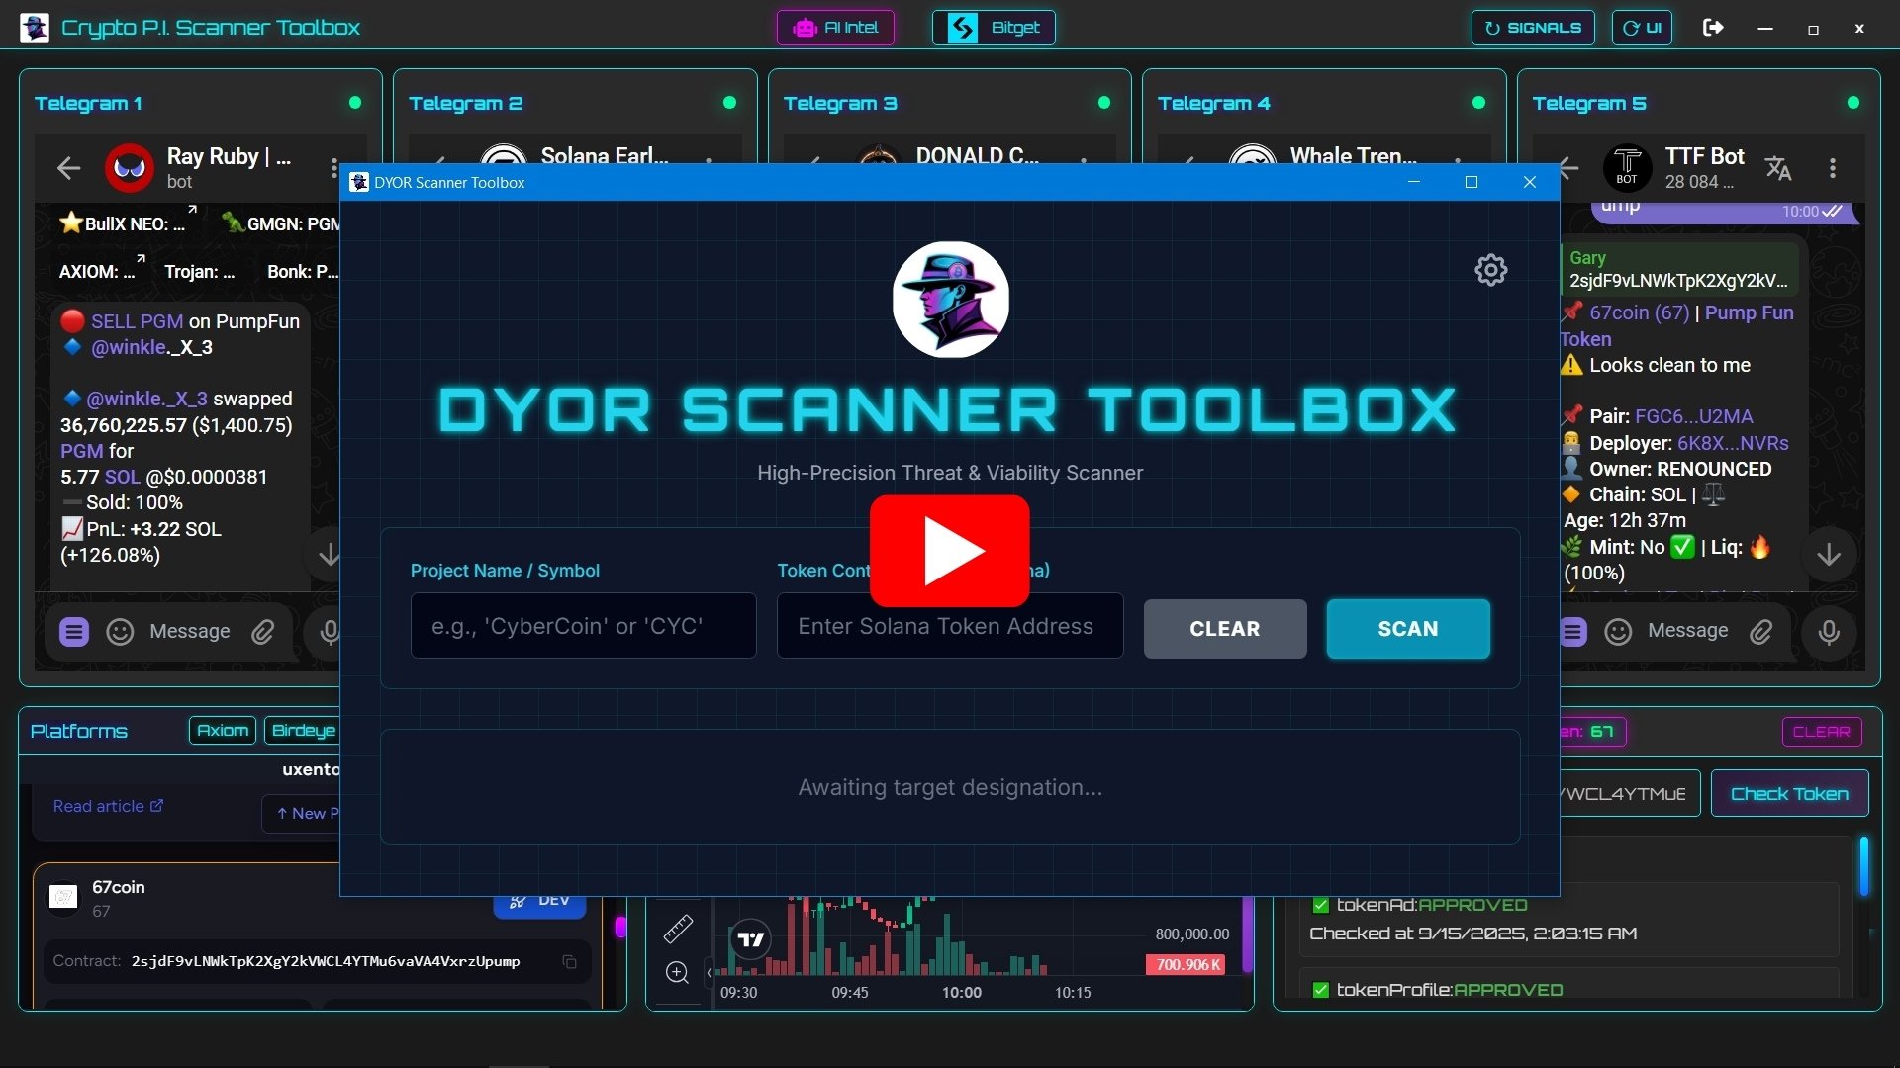Click the 700.906 K price label

point(1187,965)
